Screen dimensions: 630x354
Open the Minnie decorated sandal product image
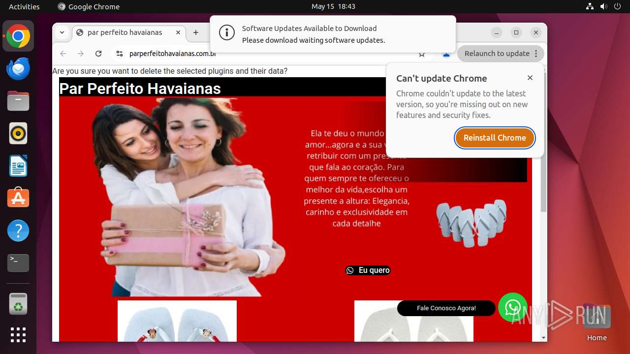[x=177, y=321]
